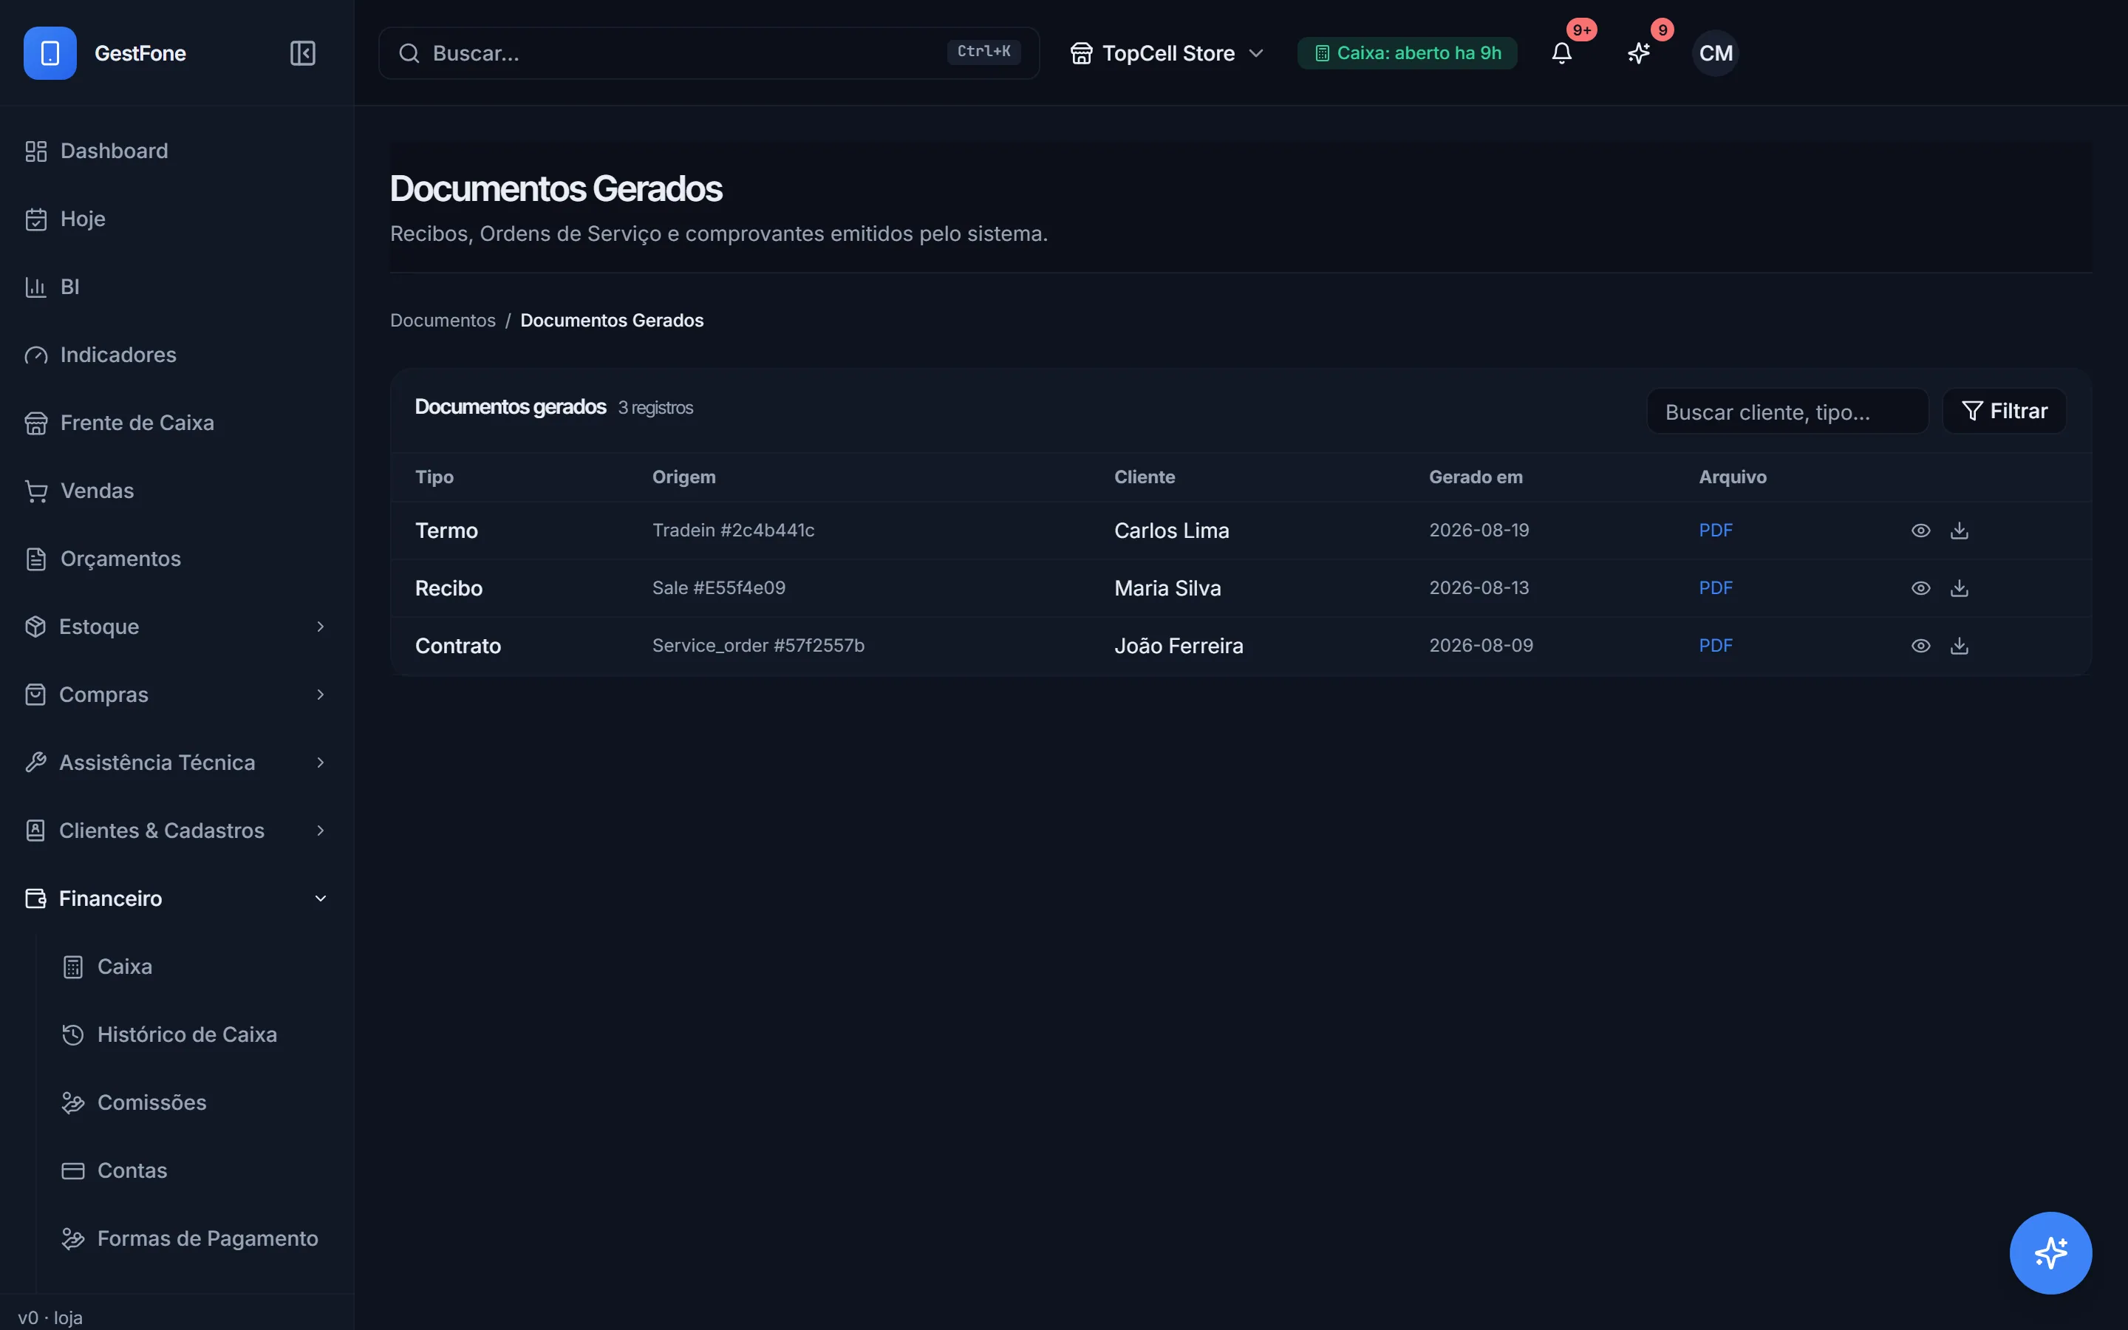This screenshot has width=2128, height=1330.
Task: Click the GestFone phone logo icon
Action: 50,52
